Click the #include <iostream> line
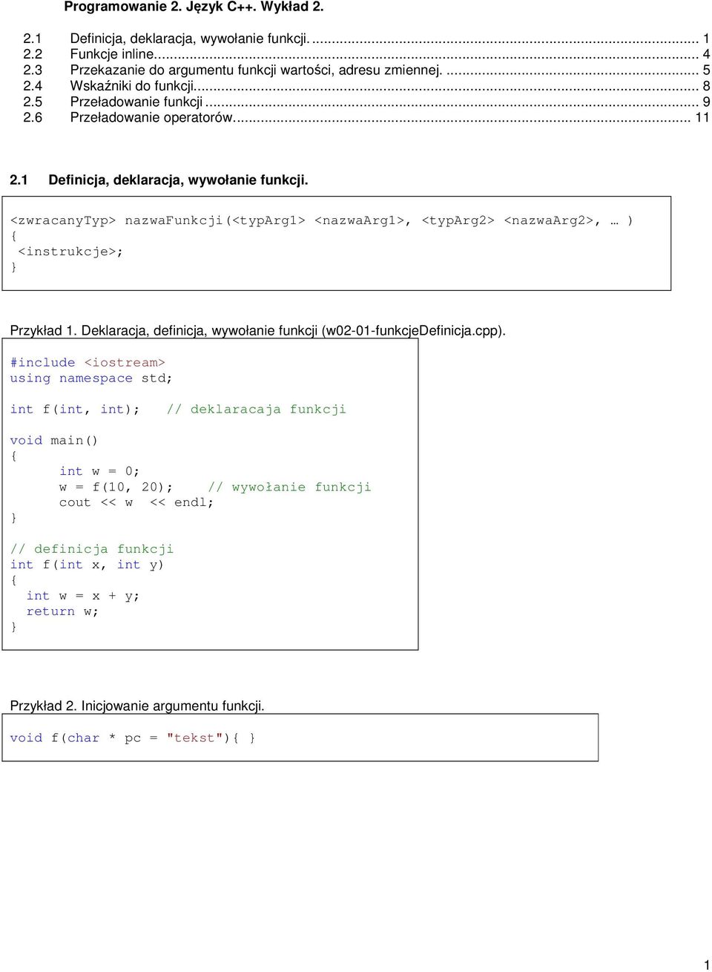This screenshot has width=712, height=972. point(88,362)
